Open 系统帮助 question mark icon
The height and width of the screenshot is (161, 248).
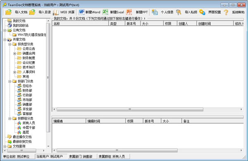pos(226,12)
